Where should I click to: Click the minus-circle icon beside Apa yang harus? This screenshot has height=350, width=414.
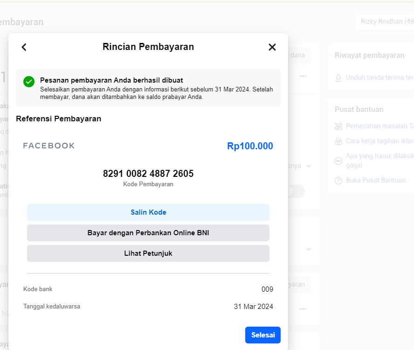click(338, 161)
